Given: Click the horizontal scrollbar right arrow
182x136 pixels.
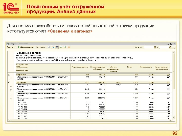Looking at the screenshot, I should (x=171, y=120).
